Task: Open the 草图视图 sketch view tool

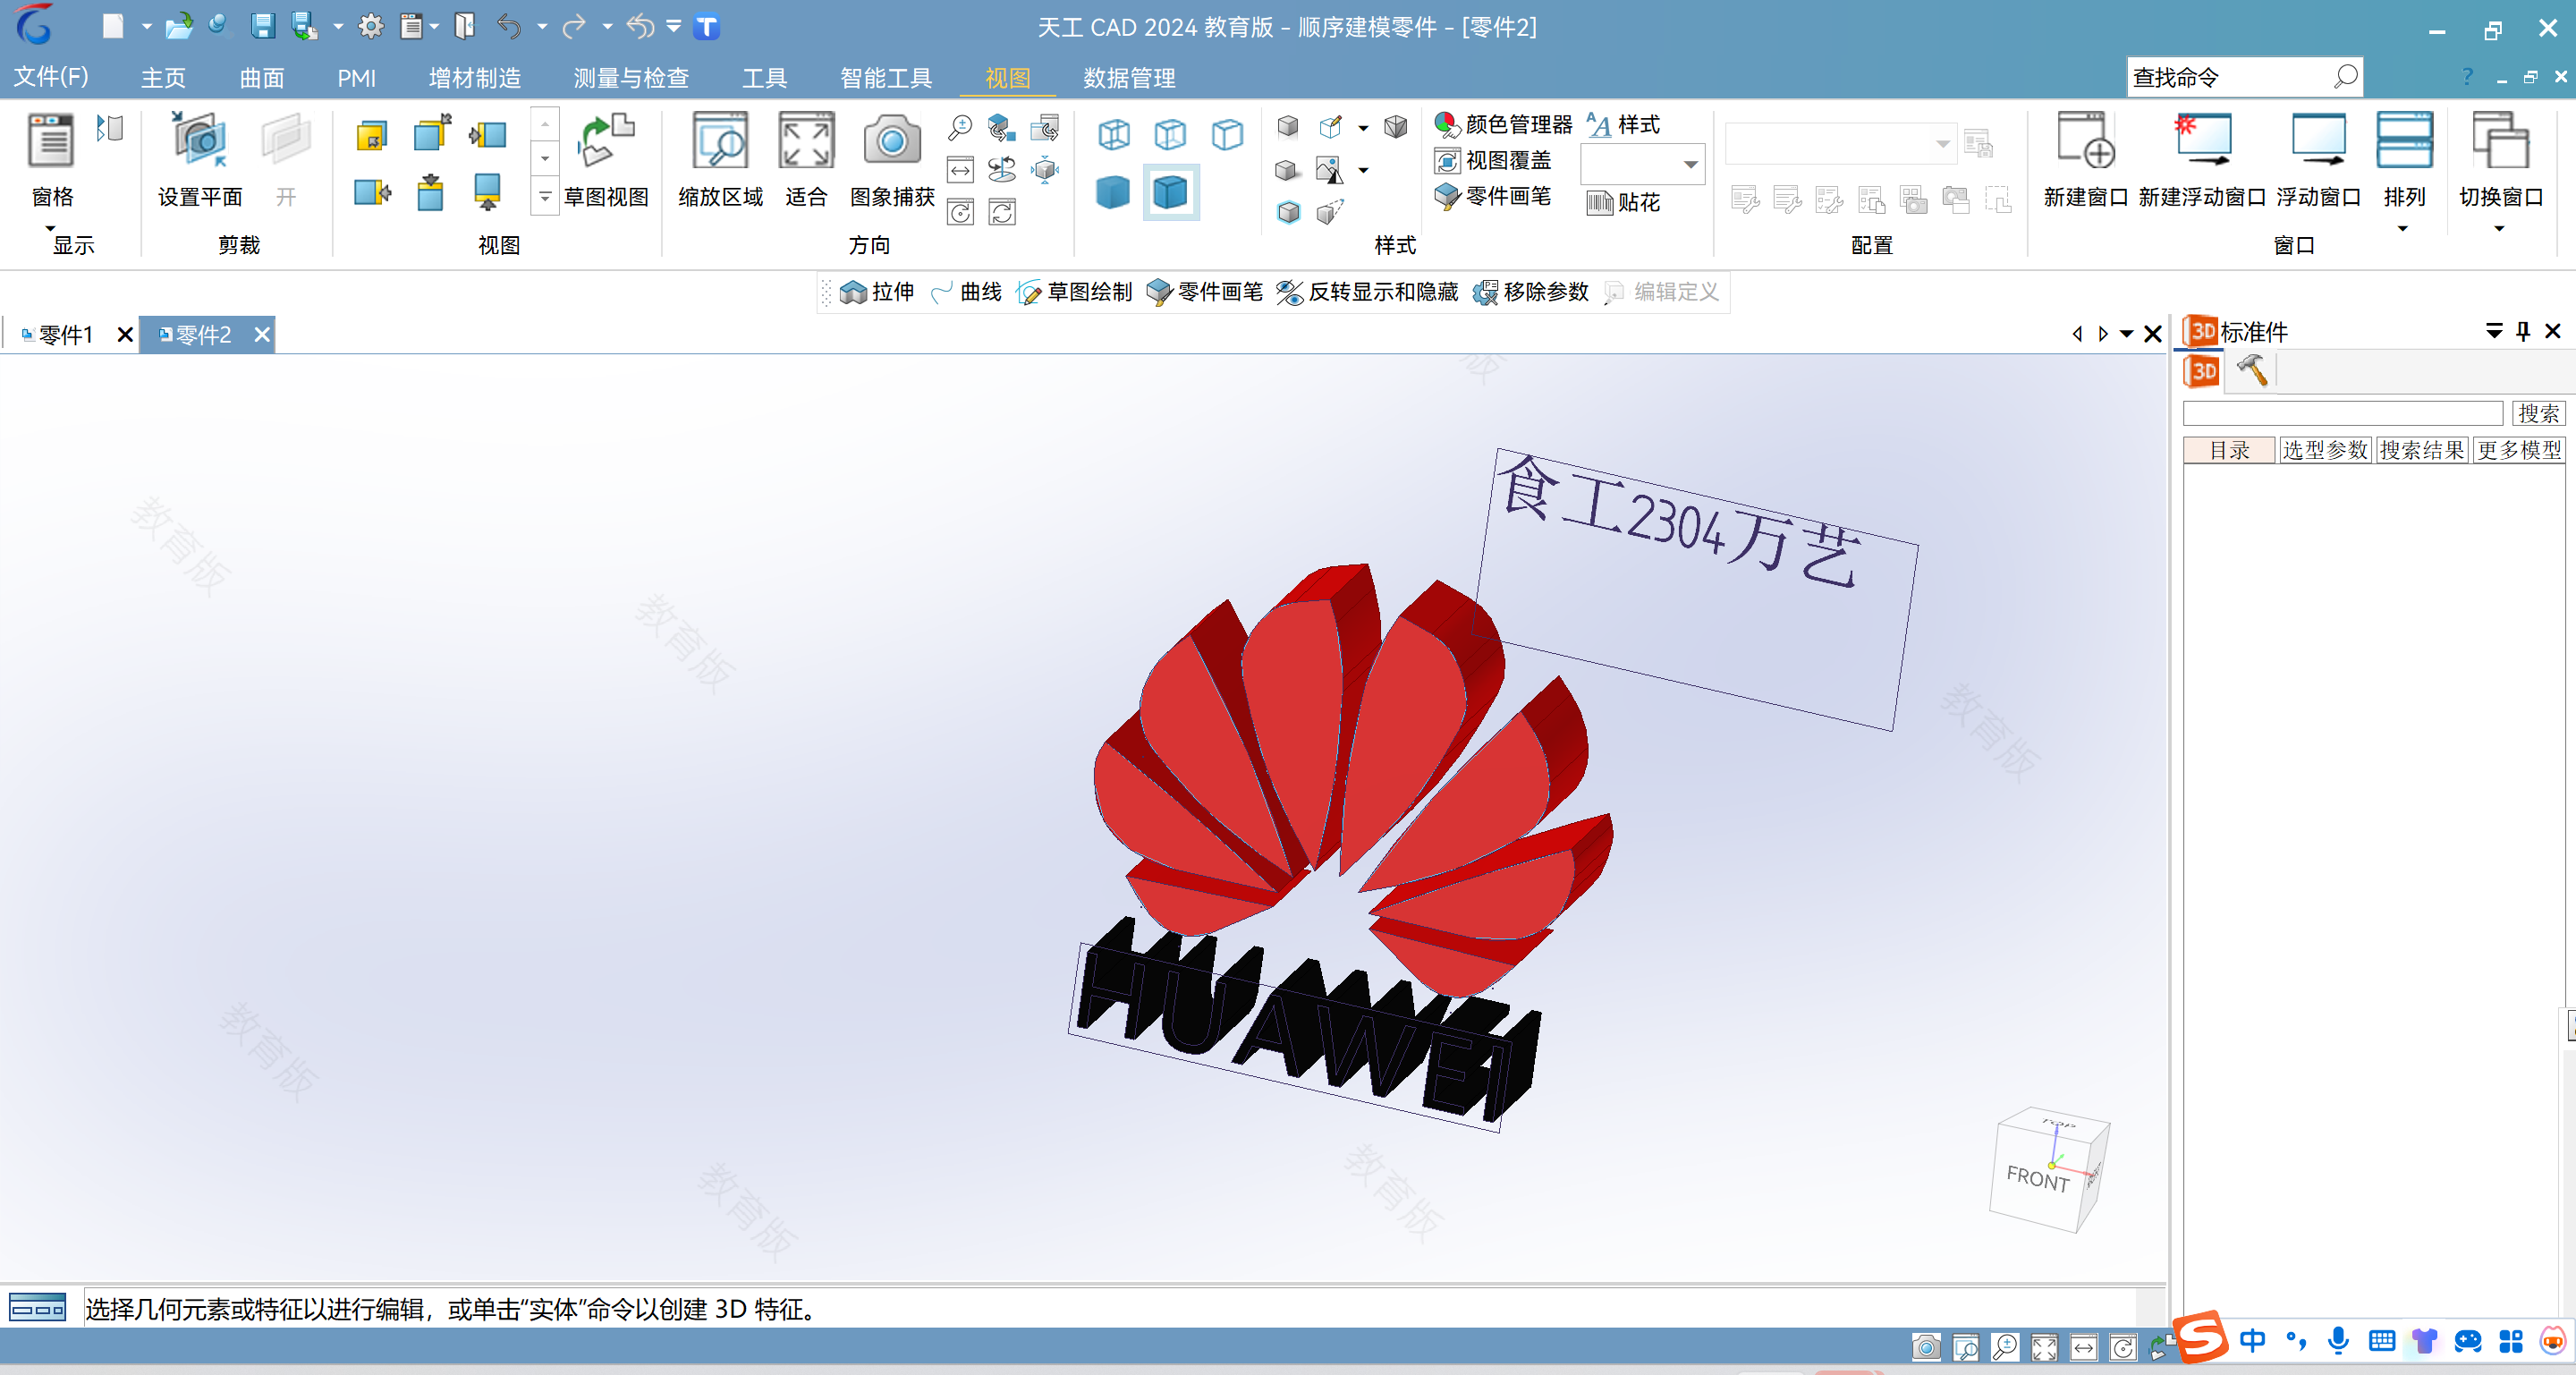Action: pos(606,160)
